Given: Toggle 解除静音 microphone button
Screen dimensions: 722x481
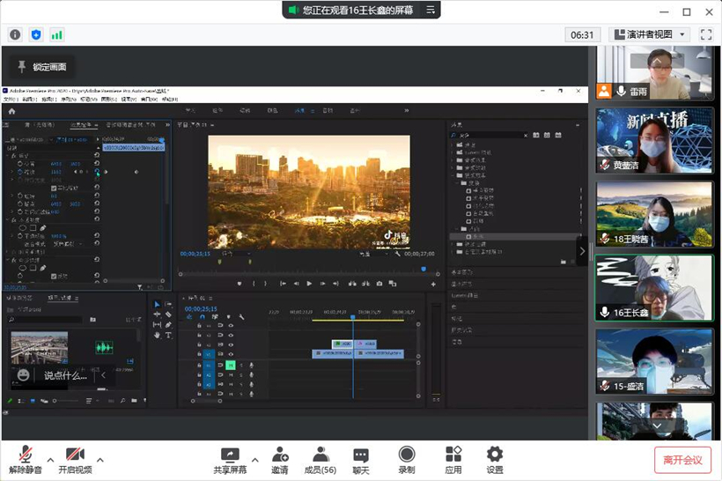Looking at the screenshot, I should 26,460.
